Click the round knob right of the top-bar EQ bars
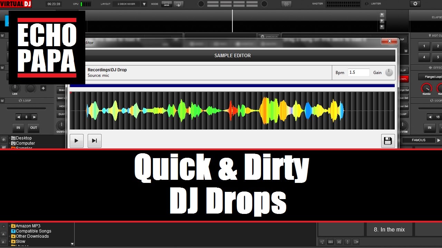Viewport: 442px width, 248px height. pos(264,4)
